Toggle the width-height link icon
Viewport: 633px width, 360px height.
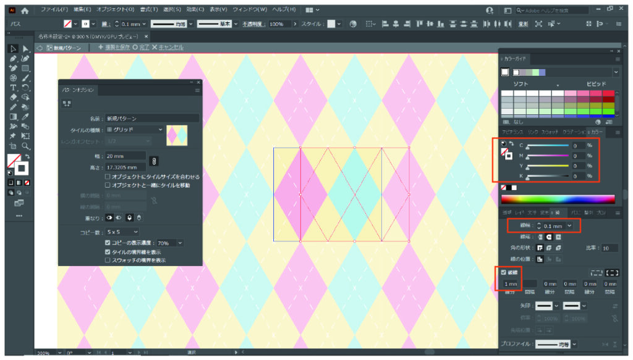[x=154, y=161]
